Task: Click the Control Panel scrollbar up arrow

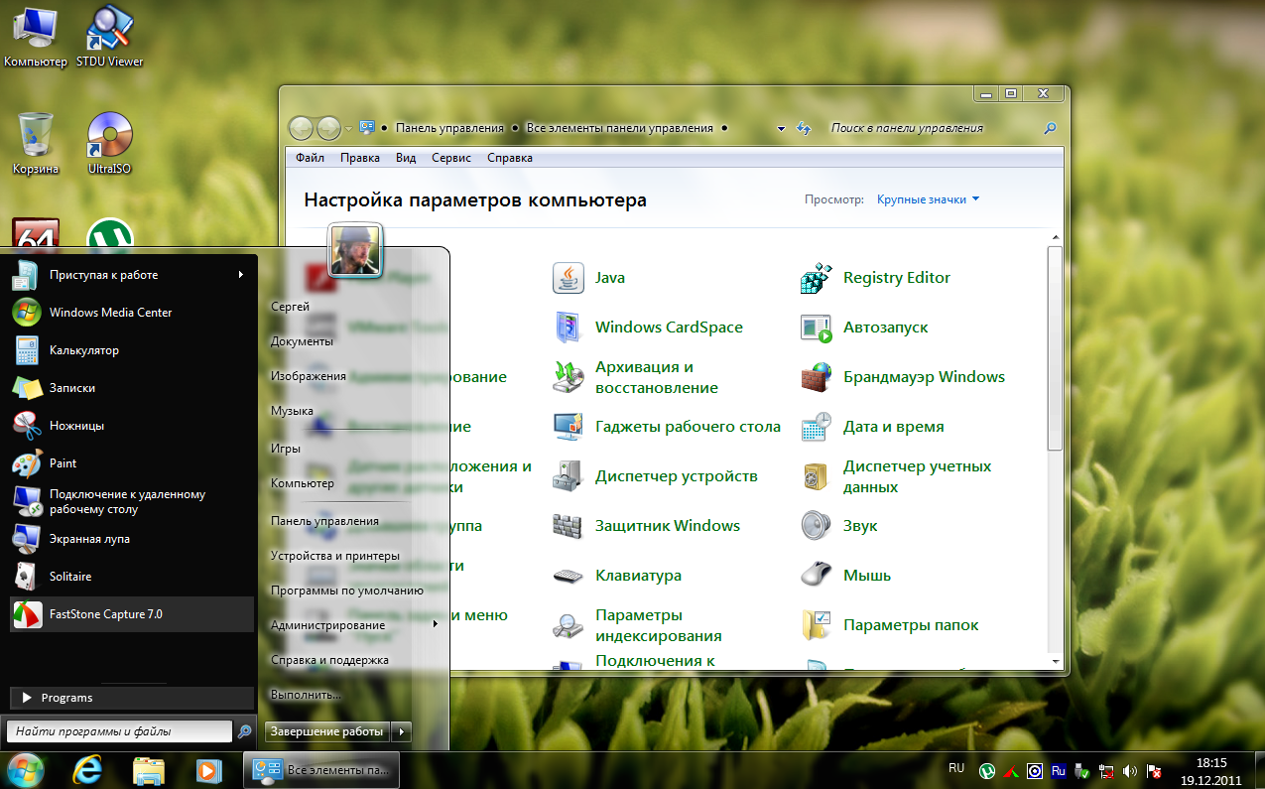Action: (x=1055, y=236)
